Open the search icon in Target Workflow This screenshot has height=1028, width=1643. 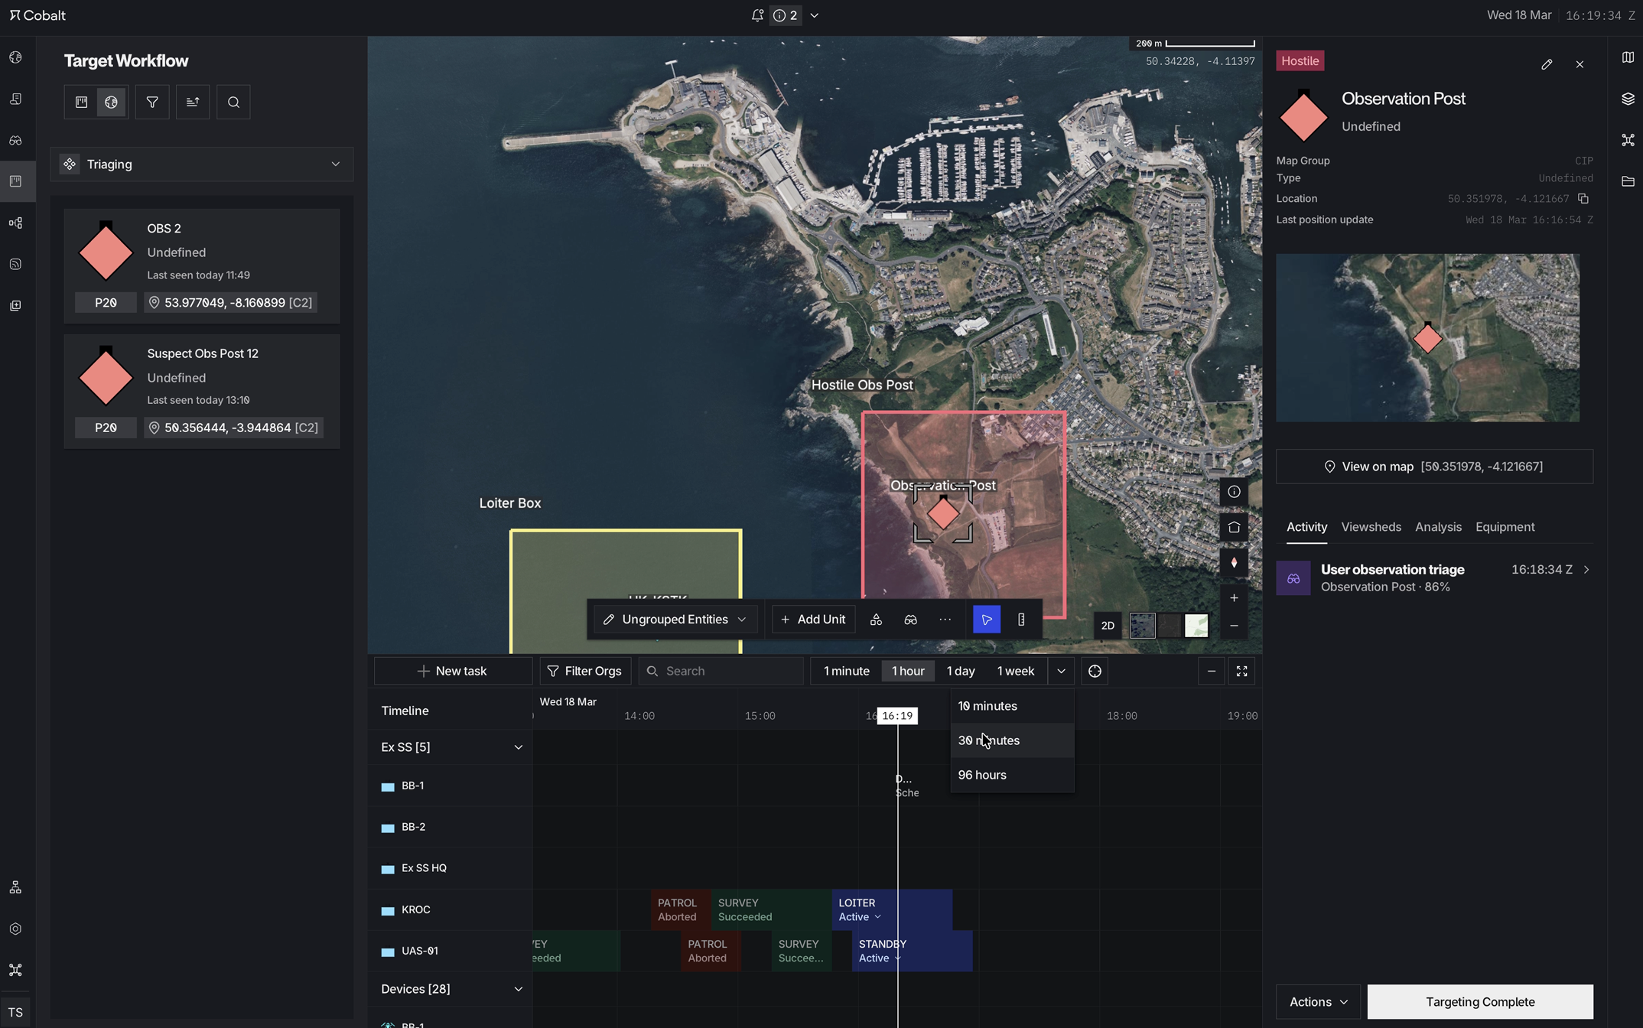[233, 102]
